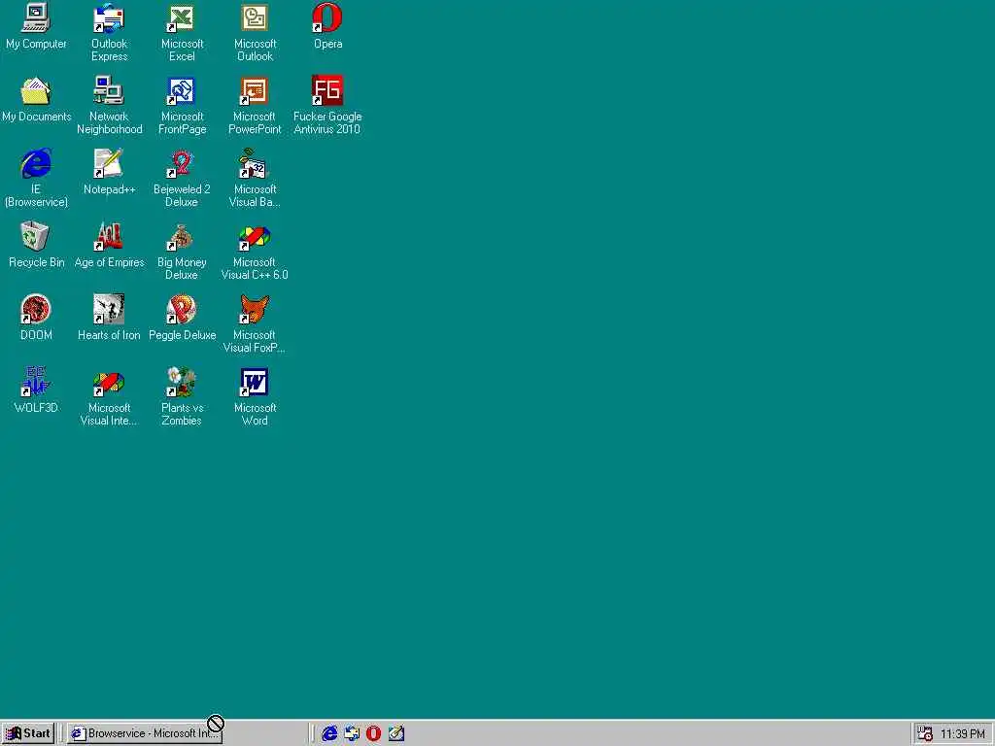Click the 11:39 PM taskbar clock
This screenshot has width=995, height=746.
click(962, 734)
